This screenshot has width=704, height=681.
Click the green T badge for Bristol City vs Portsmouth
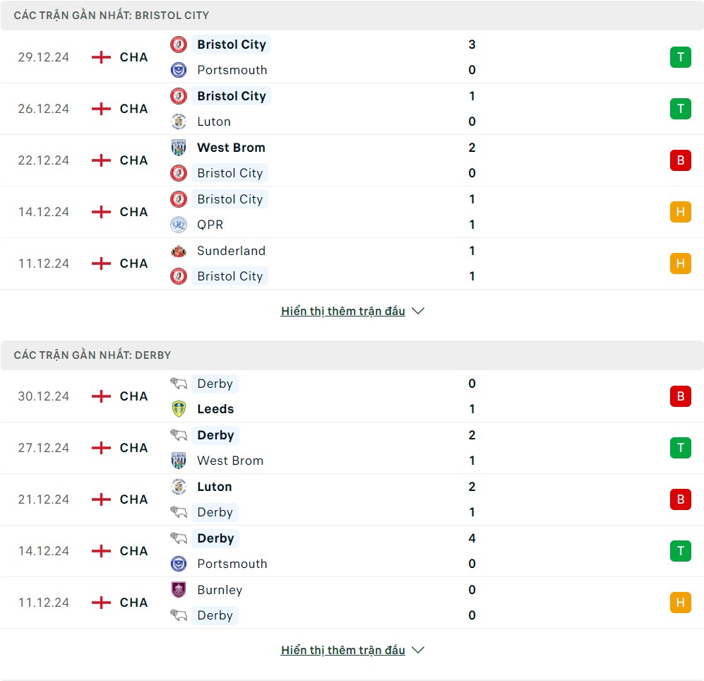pos(680,57)
